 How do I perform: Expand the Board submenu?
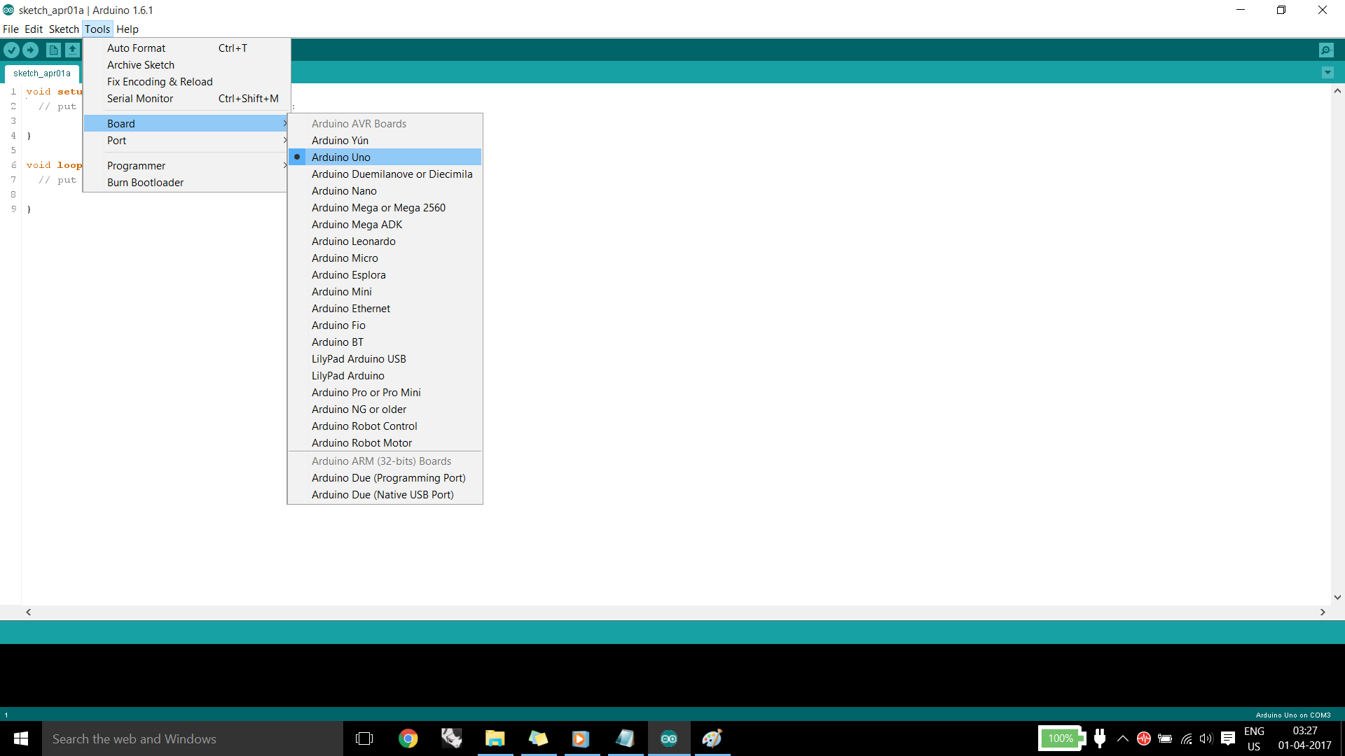tap(186, 124)
